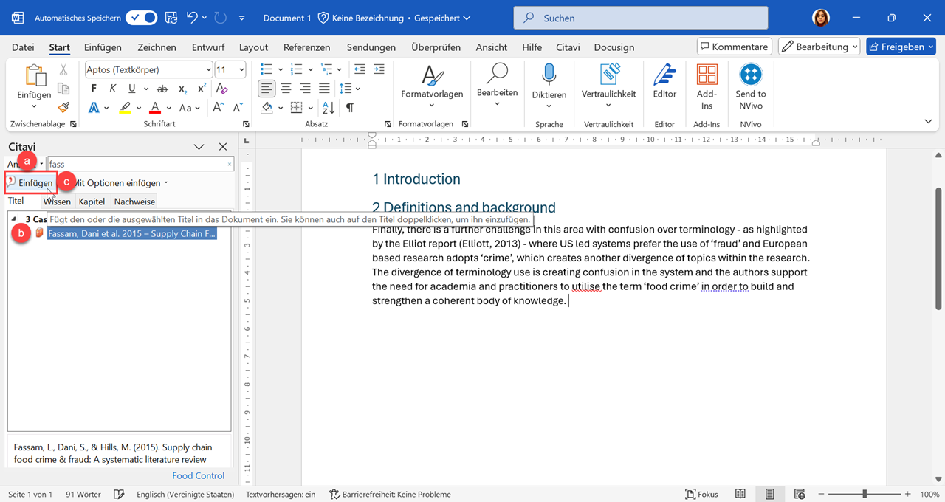Open the Referenzen ribbon tab
Viewport: 945px width, 502px height.
pos(306,47)
